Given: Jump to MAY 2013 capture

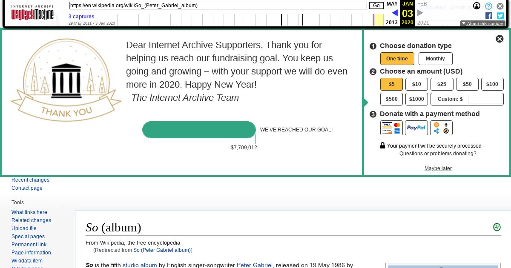Looking at the screenshot, I should 392,13.
